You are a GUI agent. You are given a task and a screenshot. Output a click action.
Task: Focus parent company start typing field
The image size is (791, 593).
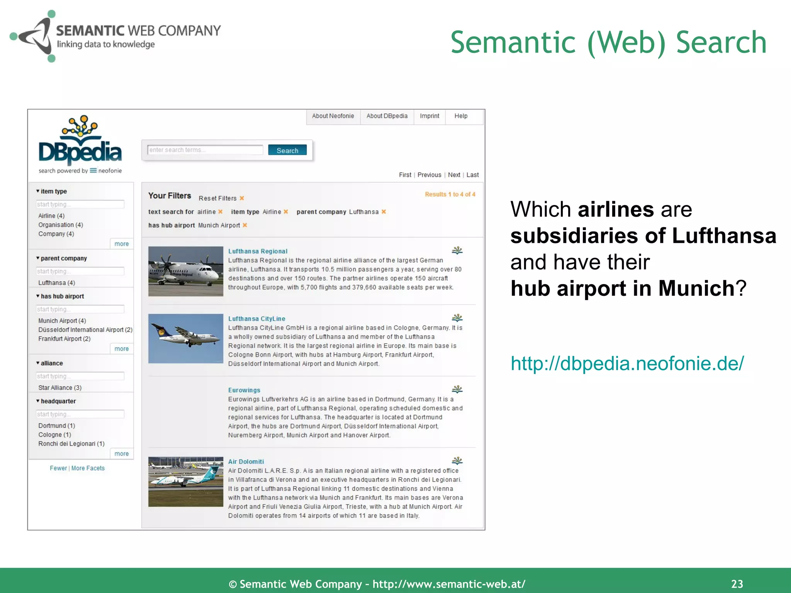pos(80,271)
